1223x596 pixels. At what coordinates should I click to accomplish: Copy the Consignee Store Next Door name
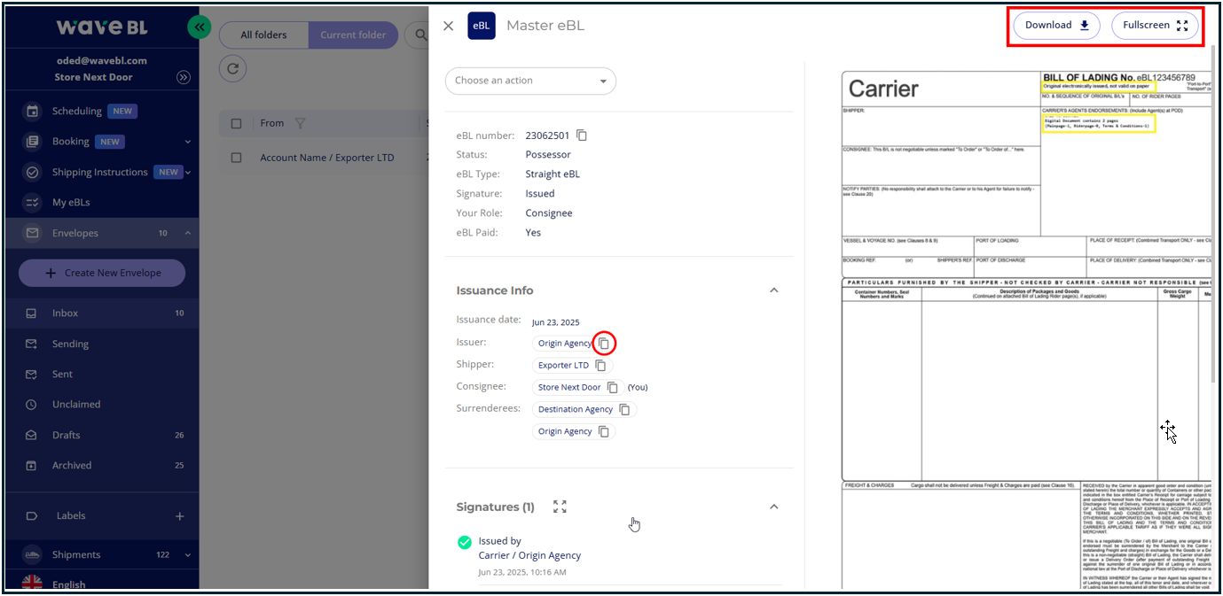tap(614, 387)
